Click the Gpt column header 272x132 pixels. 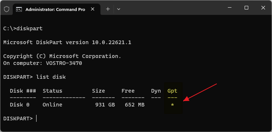click(172, 91)
